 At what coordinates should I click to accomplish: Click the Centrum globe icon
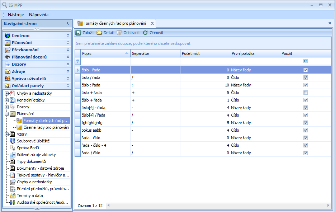point(8,36)
